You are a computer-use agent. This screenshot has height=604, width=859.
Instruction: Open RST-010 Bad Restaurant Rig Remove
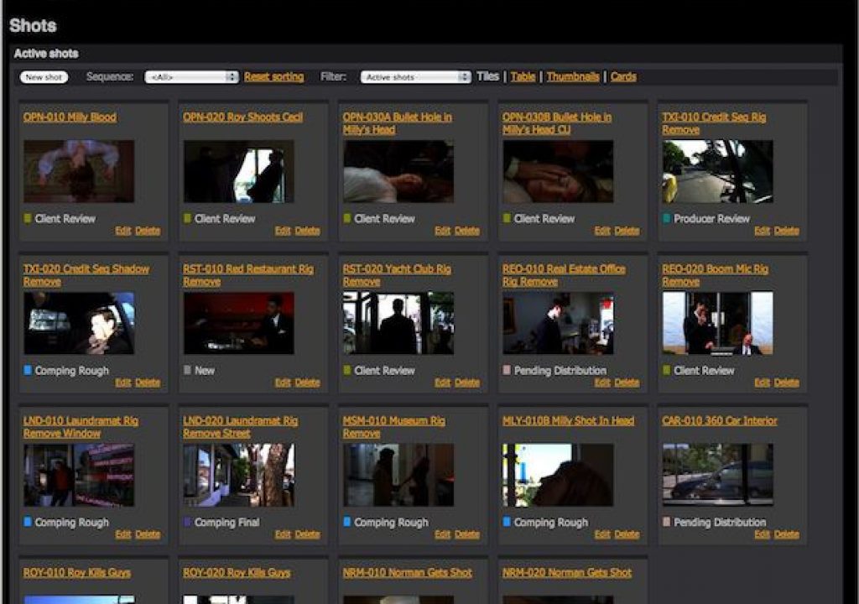coord(248,275)
